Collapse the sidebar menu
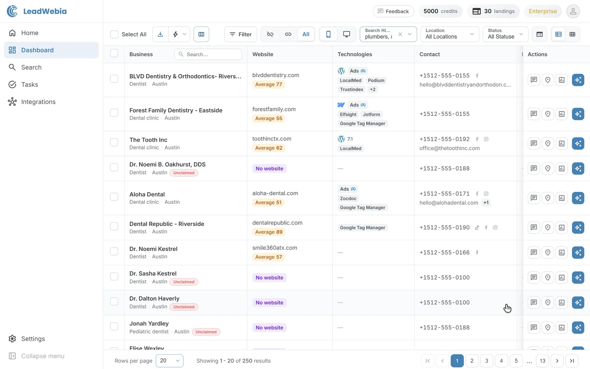Viewport: 590px width, 369px height. (51, 356)
